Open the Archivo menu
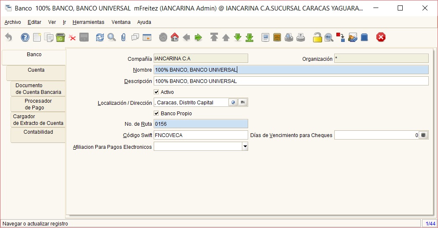Screen dimensions: 438x228 13,22
